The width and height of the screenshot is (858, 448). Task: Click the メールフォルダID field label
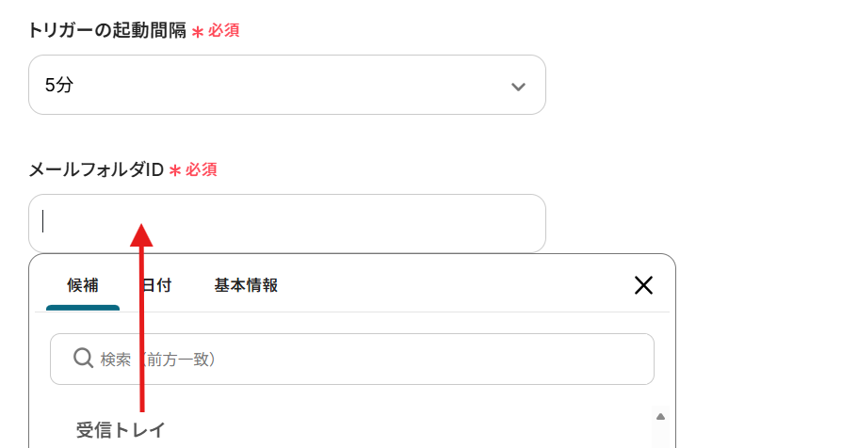96,169
